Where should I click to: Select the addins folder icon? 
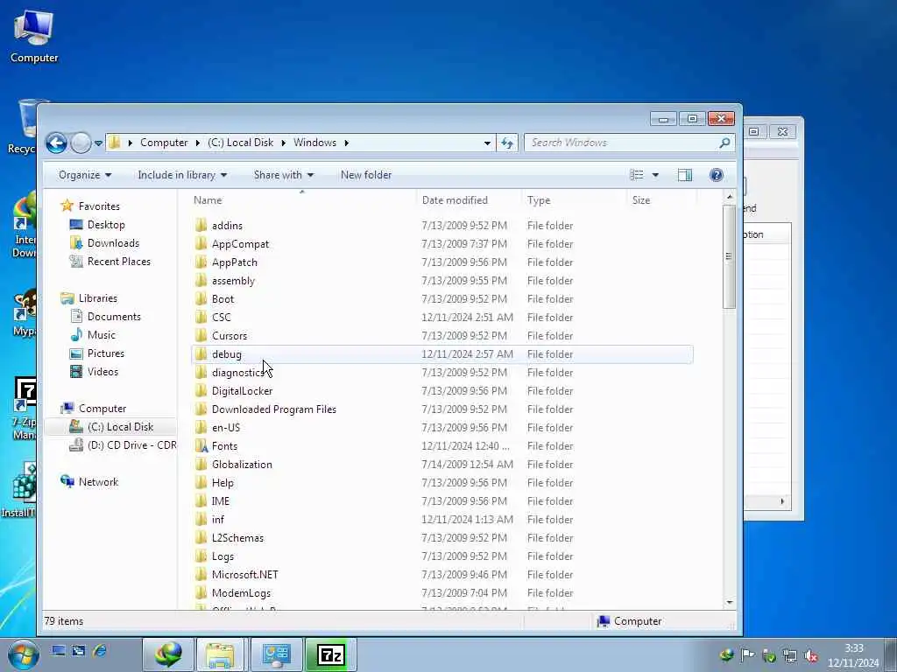201,225
